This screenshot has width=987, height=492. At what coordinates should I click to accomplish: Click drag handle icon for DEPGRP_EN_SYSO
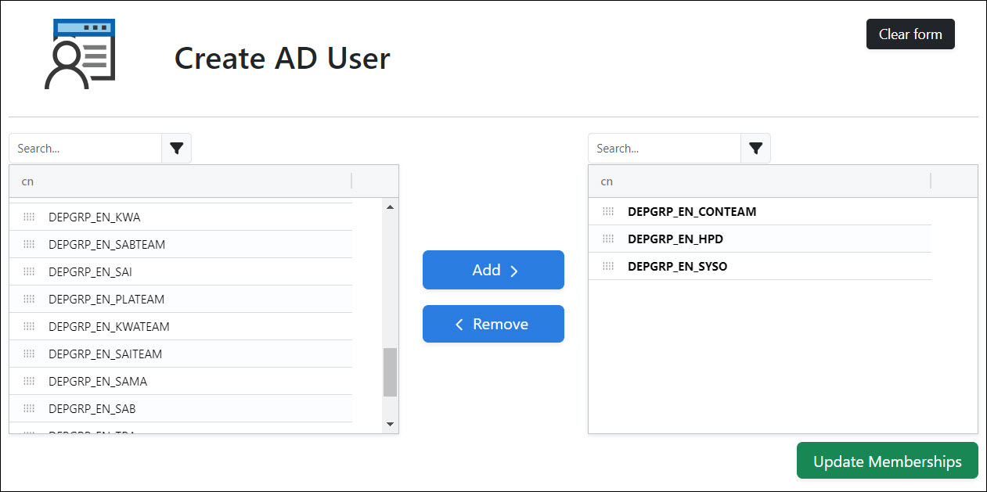pos(608,267)
